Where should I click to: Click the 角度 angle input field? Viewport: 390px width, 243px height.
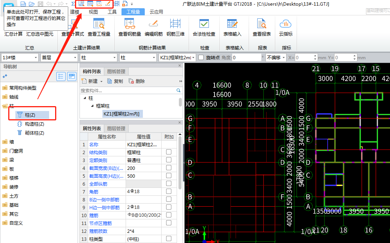click(x=246, y=58)
